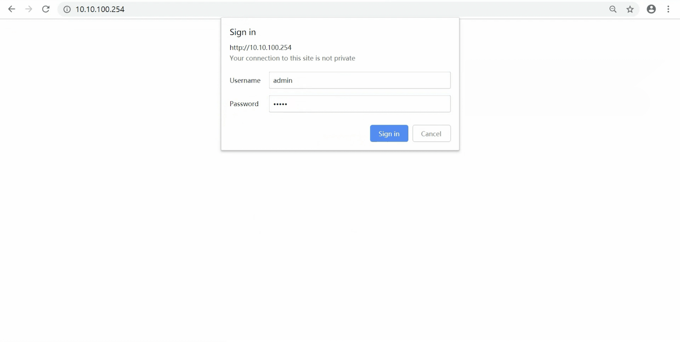The height and width of the screenshot is (342, 680).
Task: Focus the address bar showing 10.10.100.254
Action: point(317,9)
